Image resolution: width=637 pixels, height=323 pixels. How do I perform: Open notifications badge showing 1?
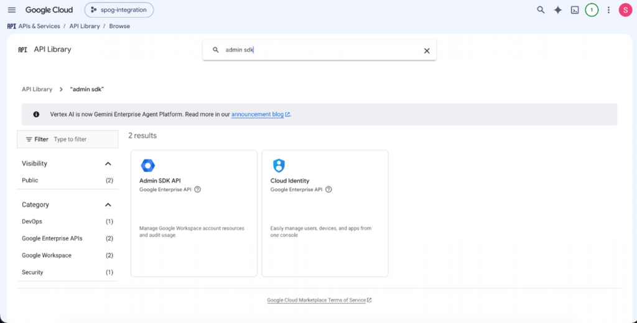click(592, 10)
